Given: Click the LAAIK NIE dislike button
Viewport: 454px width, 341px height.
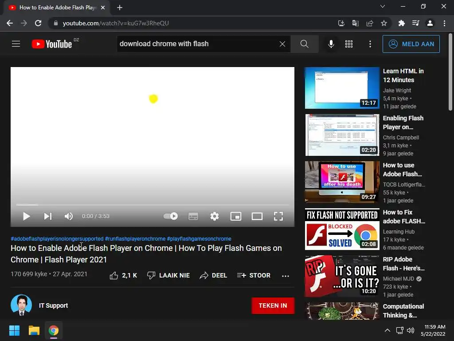Looking at the screenshot, I should (168, 275).
